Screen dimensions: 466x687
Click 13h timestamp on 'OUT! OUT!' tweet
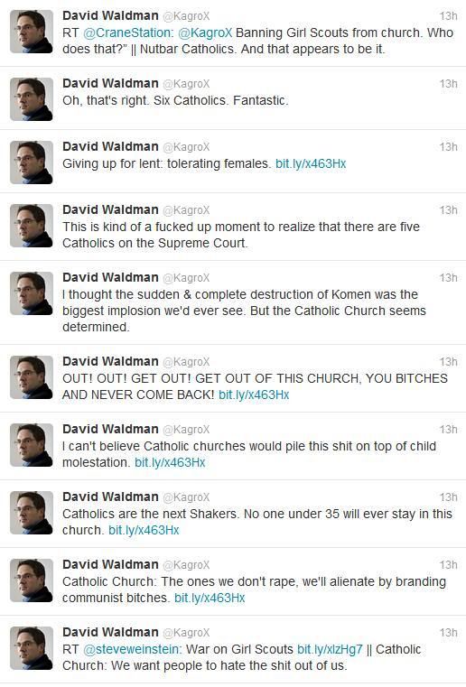[x=449, y=362]
